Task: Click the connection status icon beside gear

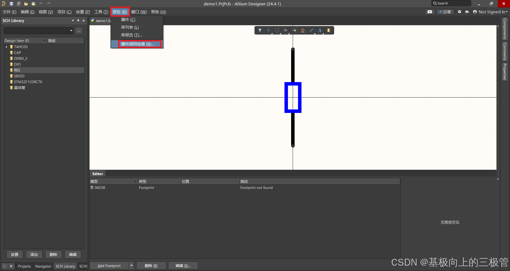Action: point(467,12)
